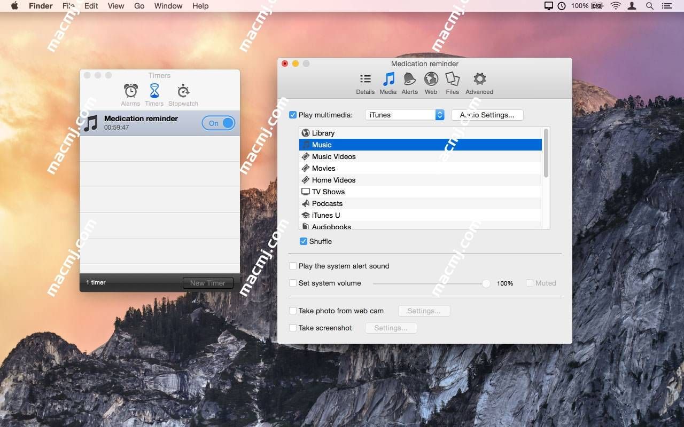
Task: Select iTunes U playlist row
Action: pyautogui.click(x=421, y=215)
